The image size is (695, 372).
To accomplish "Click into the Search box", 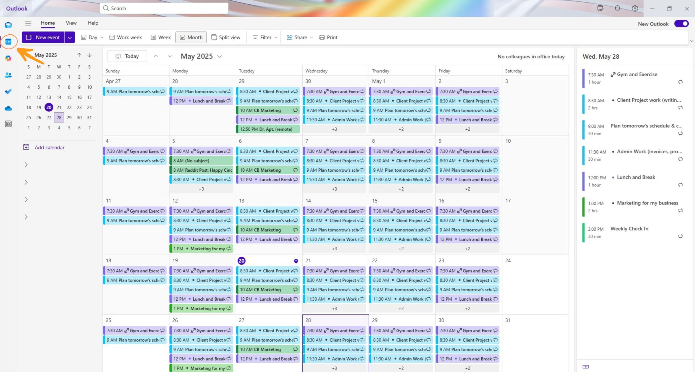I will 164,8.
